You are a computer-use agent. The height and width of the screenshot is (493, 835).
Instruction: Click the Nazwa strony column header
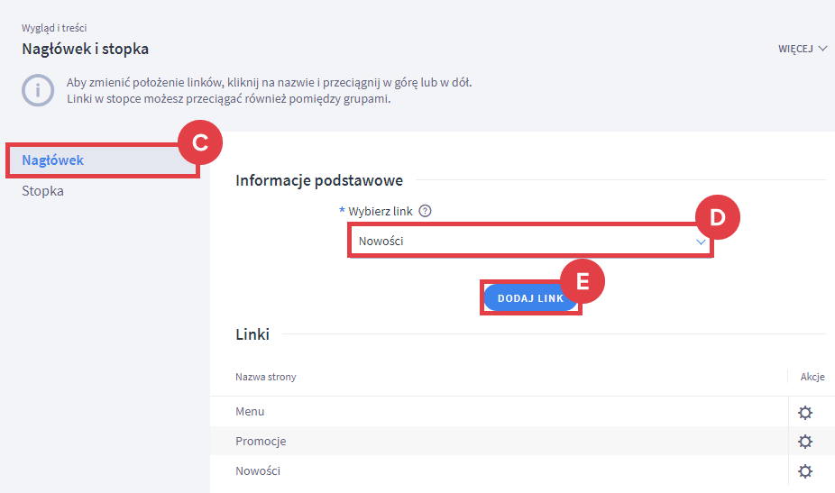coord(266,377)
